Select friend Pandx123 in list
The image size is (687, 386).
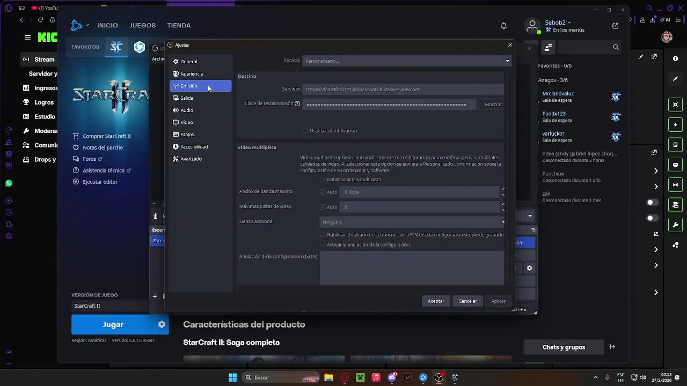click(x=581, y=116)
